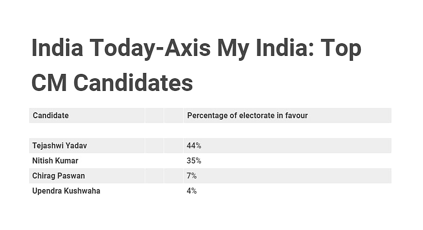The image size is (423, 230).
Task: Click the Chirag Paswan name cell
Action: point(57,176)
